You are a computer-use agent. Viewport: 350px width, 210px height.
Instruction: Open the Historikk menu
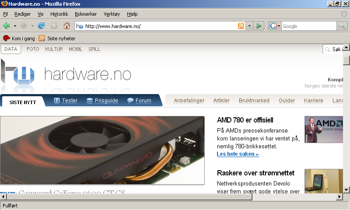(x=59, y=14)
